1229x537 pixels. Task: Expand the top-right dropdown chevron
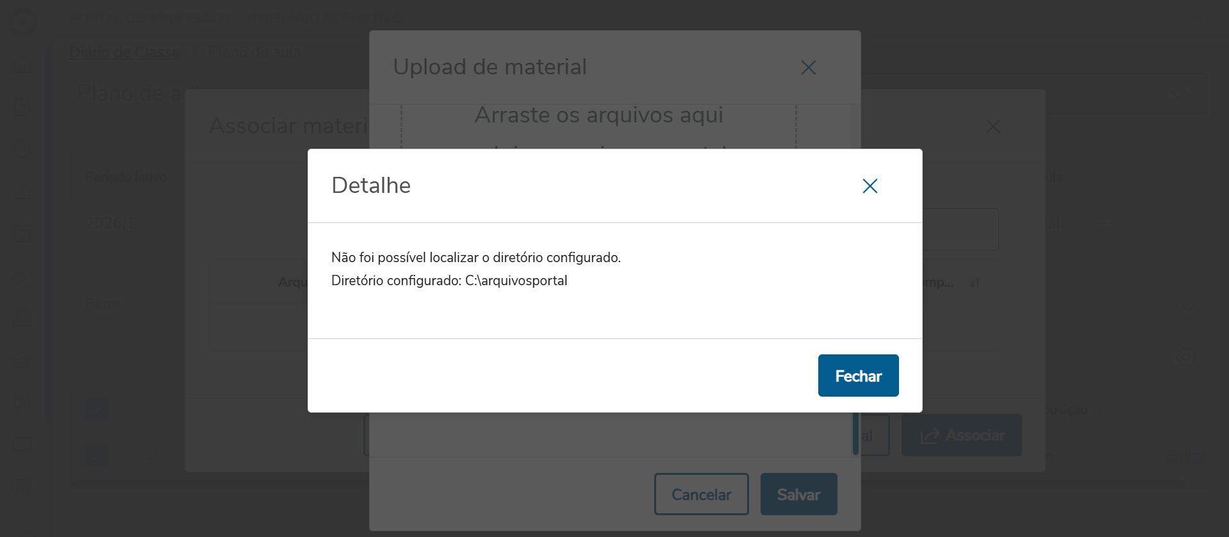point(1178,94)
